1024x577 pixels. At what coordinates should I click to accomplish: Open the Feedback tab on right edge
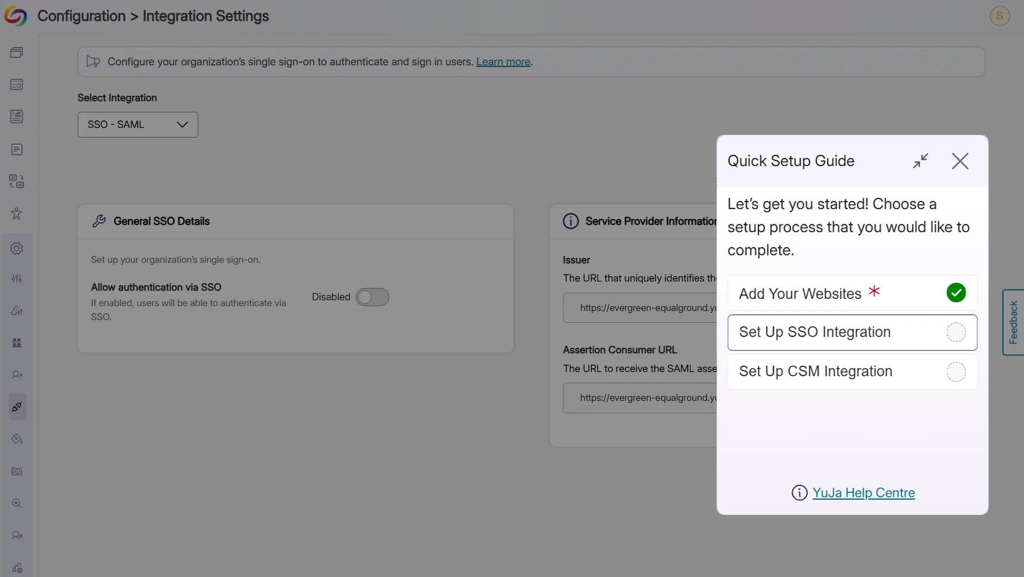(x=1014, y=323)
